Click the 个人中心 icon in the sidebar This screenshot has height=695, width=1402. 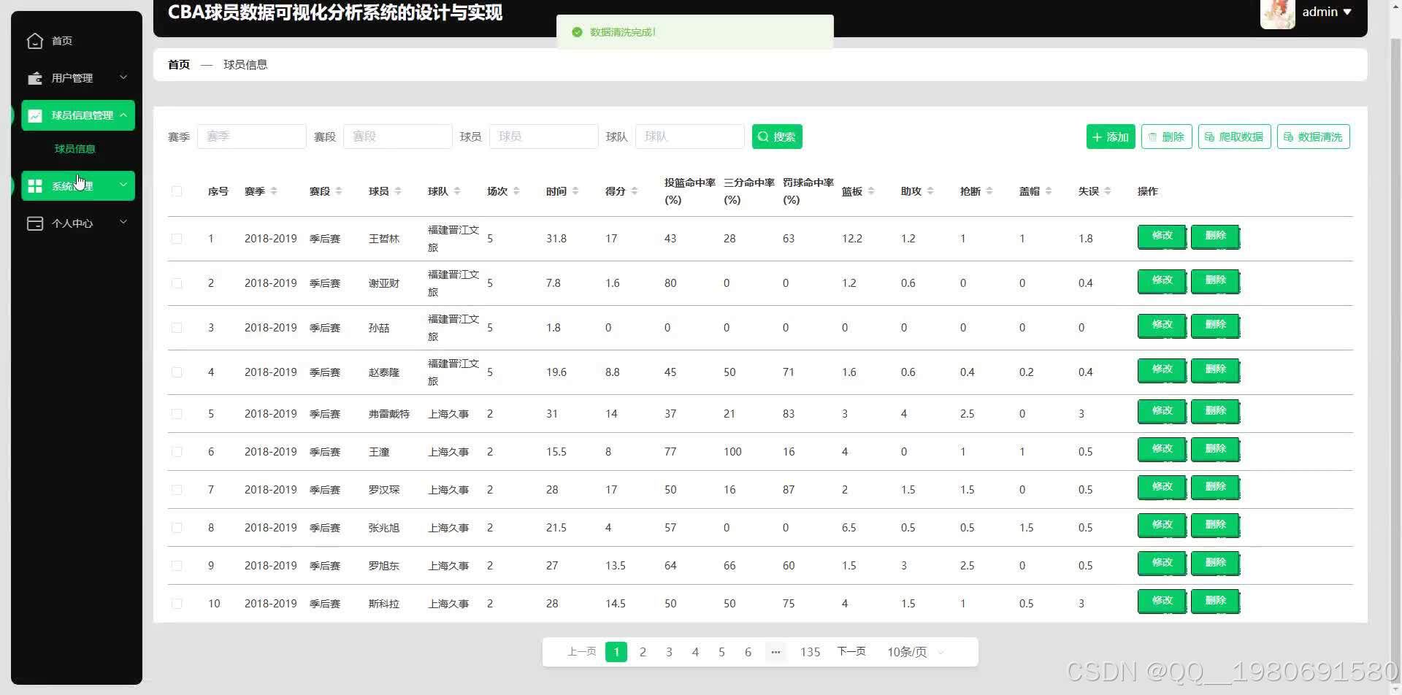click(x=35, y=223)
